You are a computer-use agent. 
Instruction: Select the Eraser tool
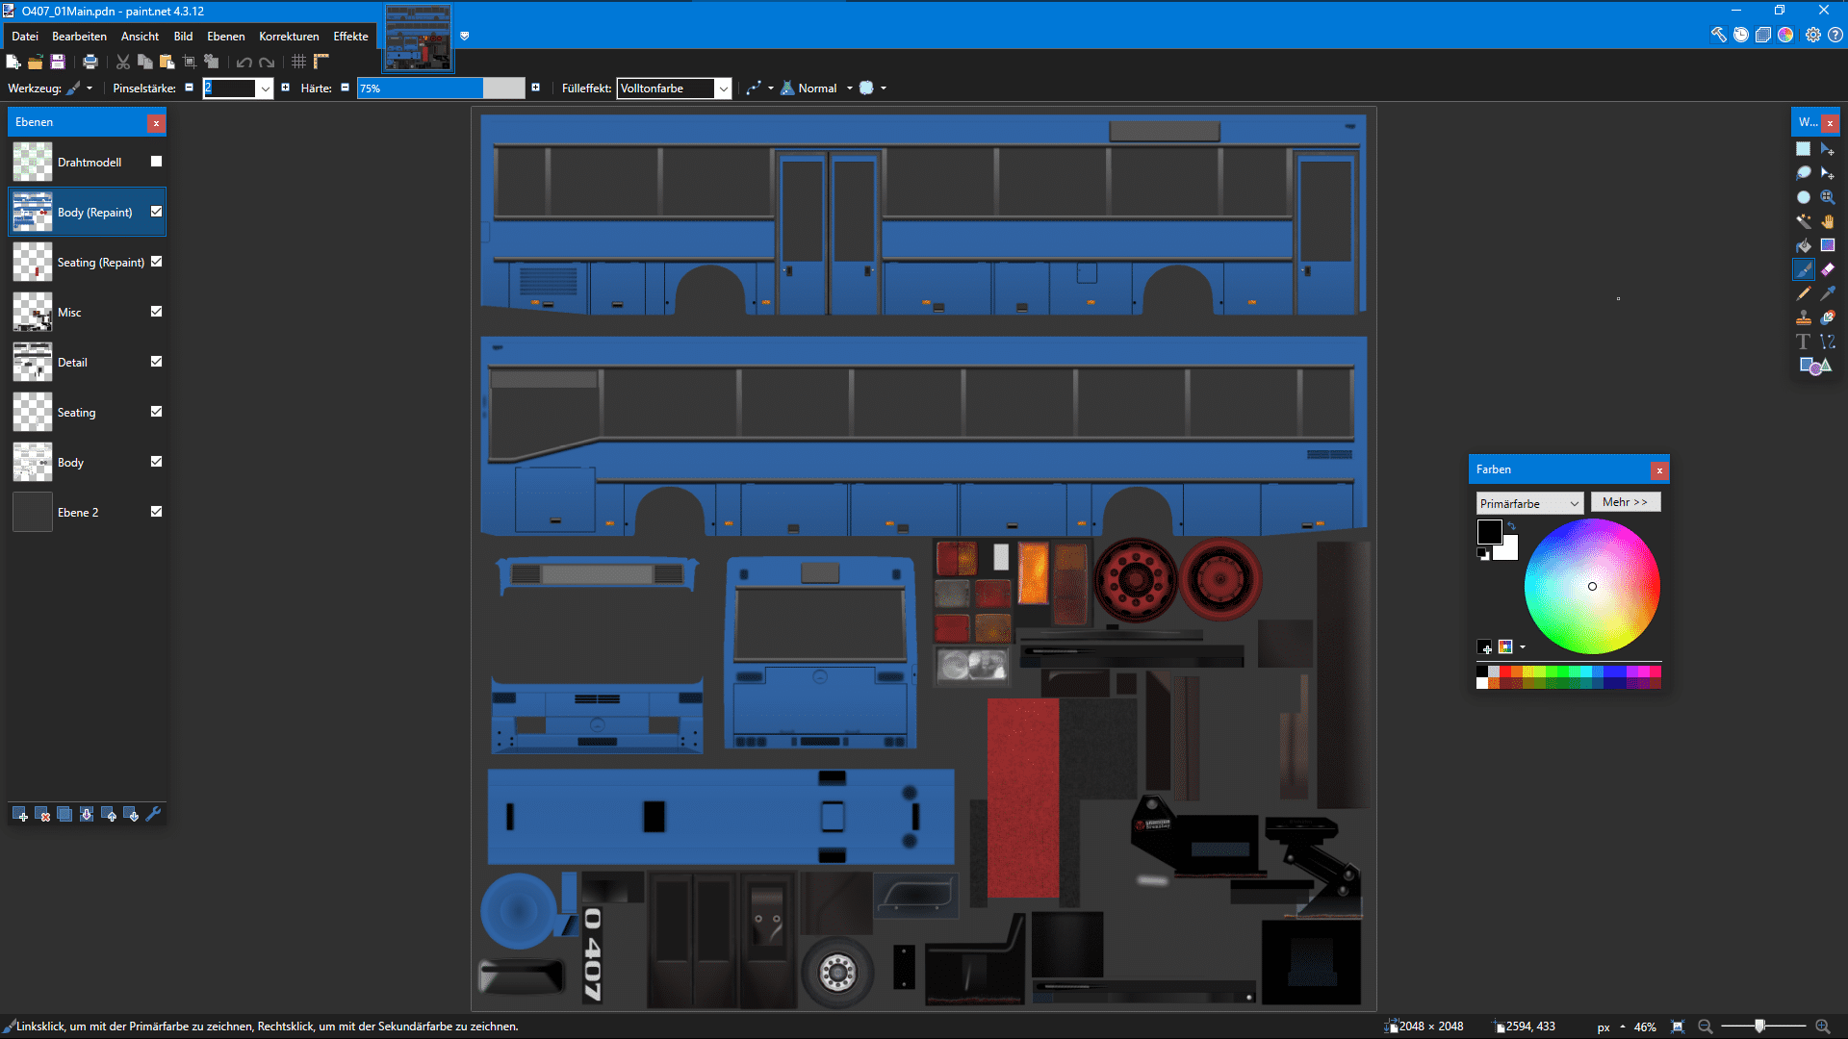pos(1827,269)
